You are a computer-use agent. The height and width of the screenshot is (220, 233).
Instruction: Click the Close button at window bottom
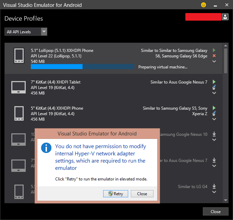point(216,211)
